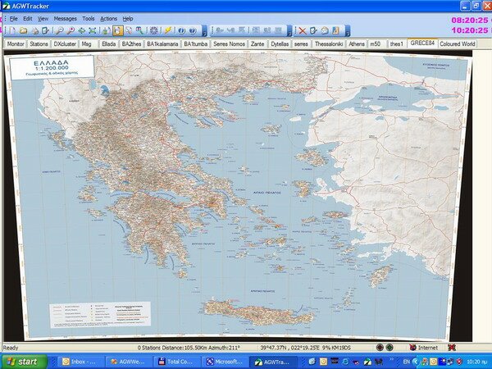492x369 pixels.
Task: Open the Tools menu
Action: click(x=89, y=19)
